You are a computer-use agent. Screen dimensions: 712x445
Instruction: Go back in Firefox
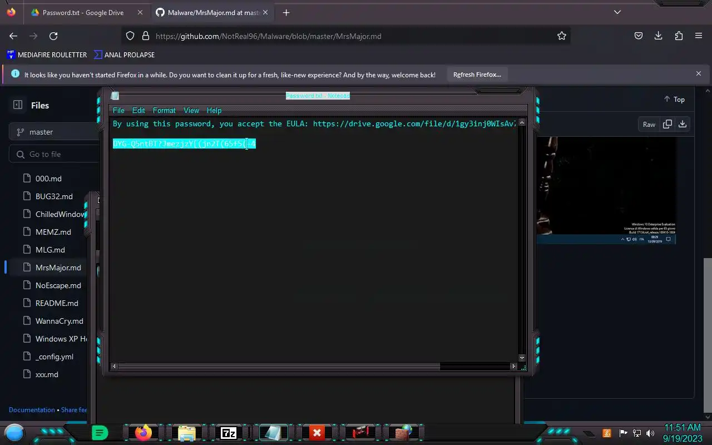(13, 36)
